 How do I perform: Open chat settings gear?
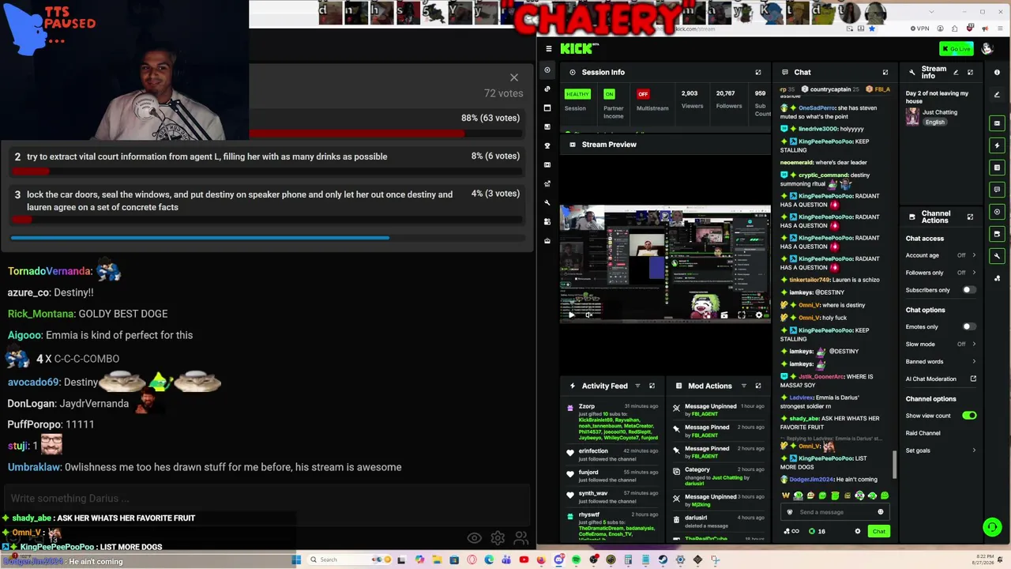pyautogui.click(x=858, y=531)
